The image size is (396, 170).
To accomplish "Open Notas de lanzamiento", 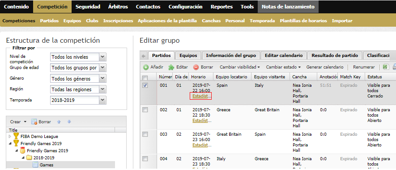I will point(288,7).
